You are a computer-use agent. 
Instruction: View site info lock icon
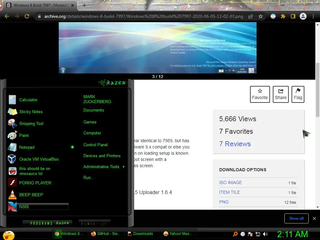point(39,16)
